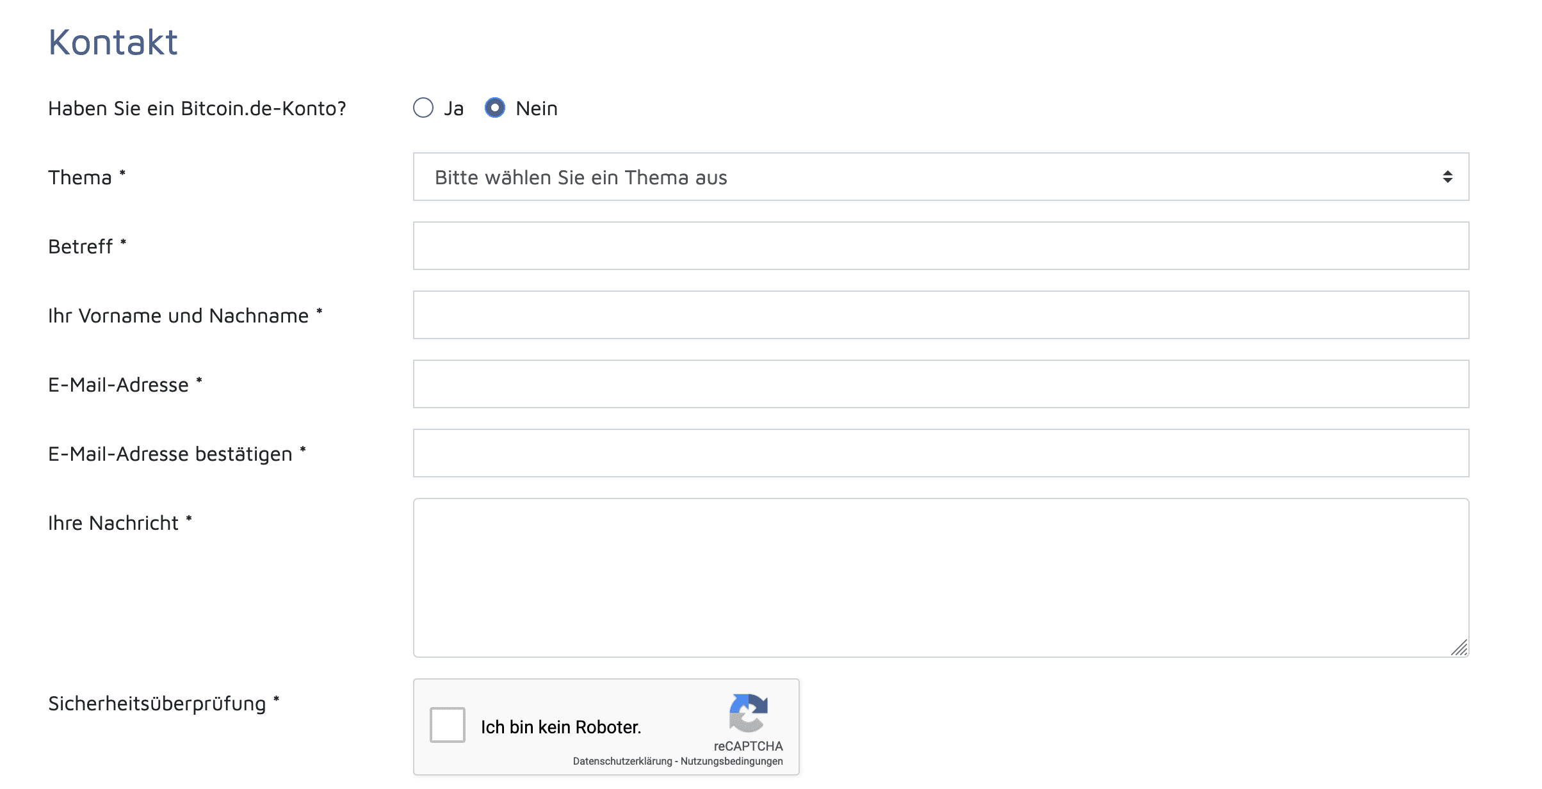Click the E-Mail-Adresse bestätigen field
Screen dimensions: 1542x789
coord(940,453)
